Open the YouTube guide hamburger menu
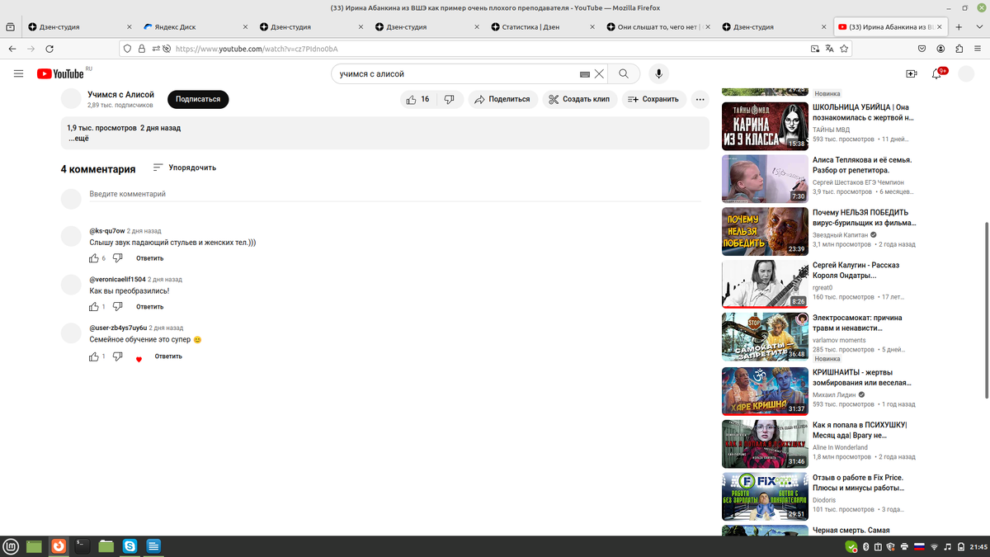 tap(18, 74)
